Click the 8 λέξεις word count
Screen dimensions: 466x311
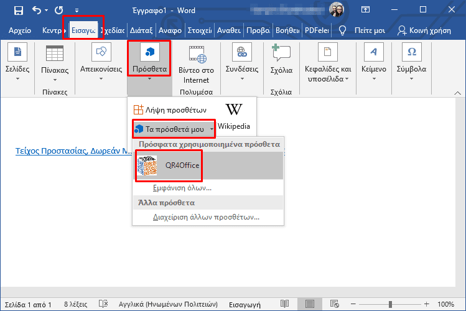[75, 304]
